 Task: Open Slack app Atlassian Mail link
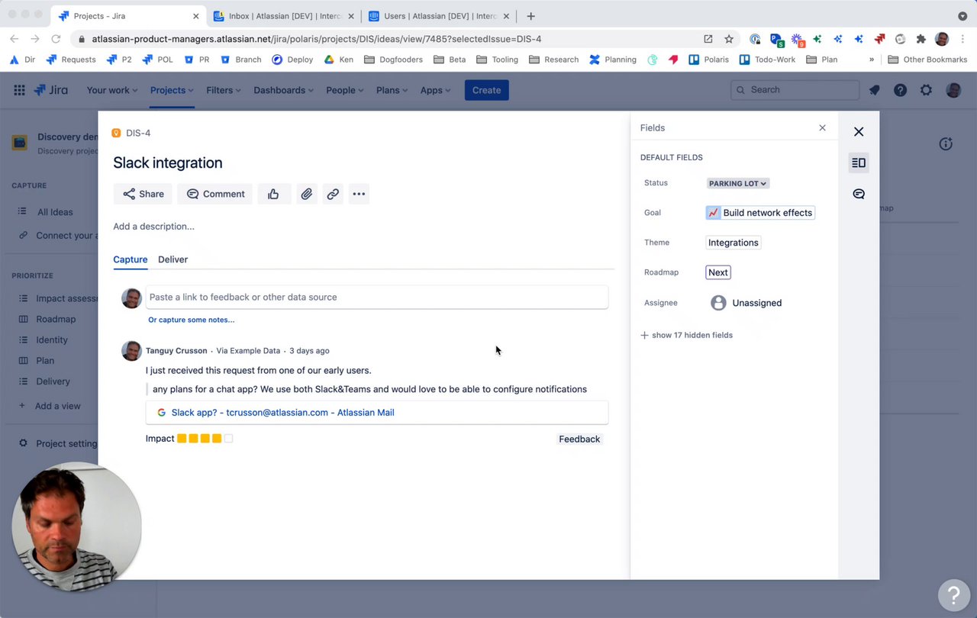(282, 412)
